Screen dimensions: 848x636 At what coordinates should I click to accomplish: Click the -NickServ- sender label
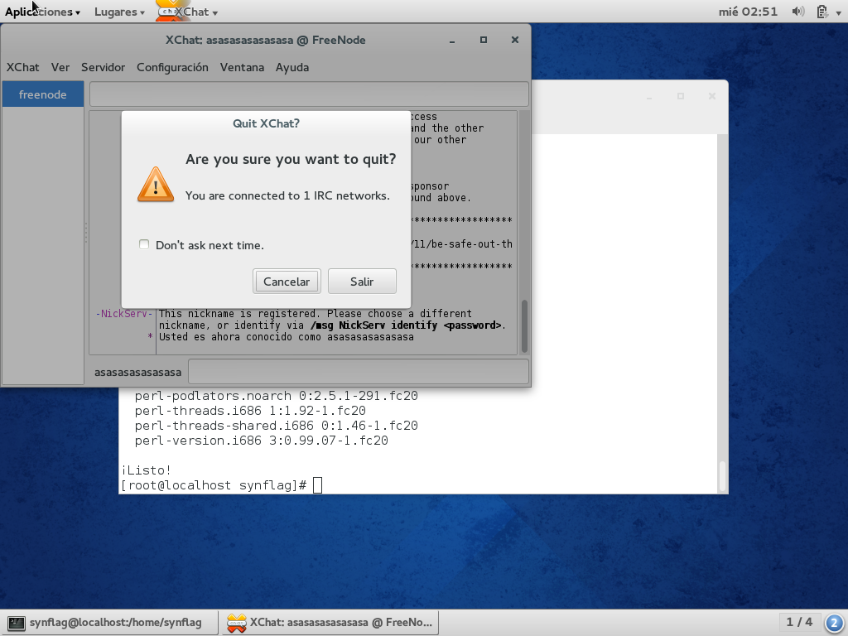124,314
